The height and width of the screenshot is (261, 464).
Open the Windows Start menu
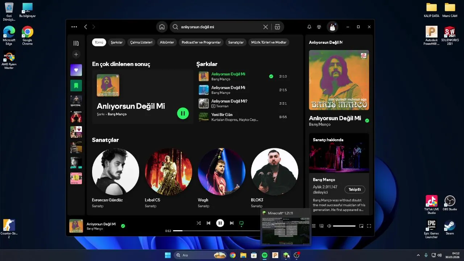[x=168, y=255]
